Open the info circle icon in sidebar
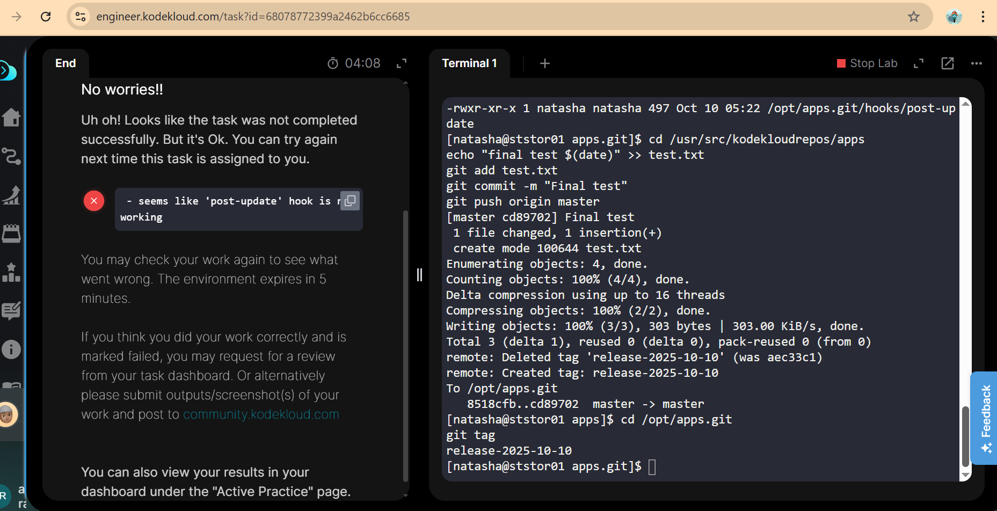The width and height of the screenshot is (997, 511). [x=11, y=349]
